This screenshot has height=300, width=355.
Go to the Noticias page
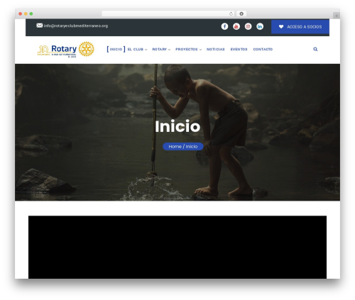click(216, 49)
